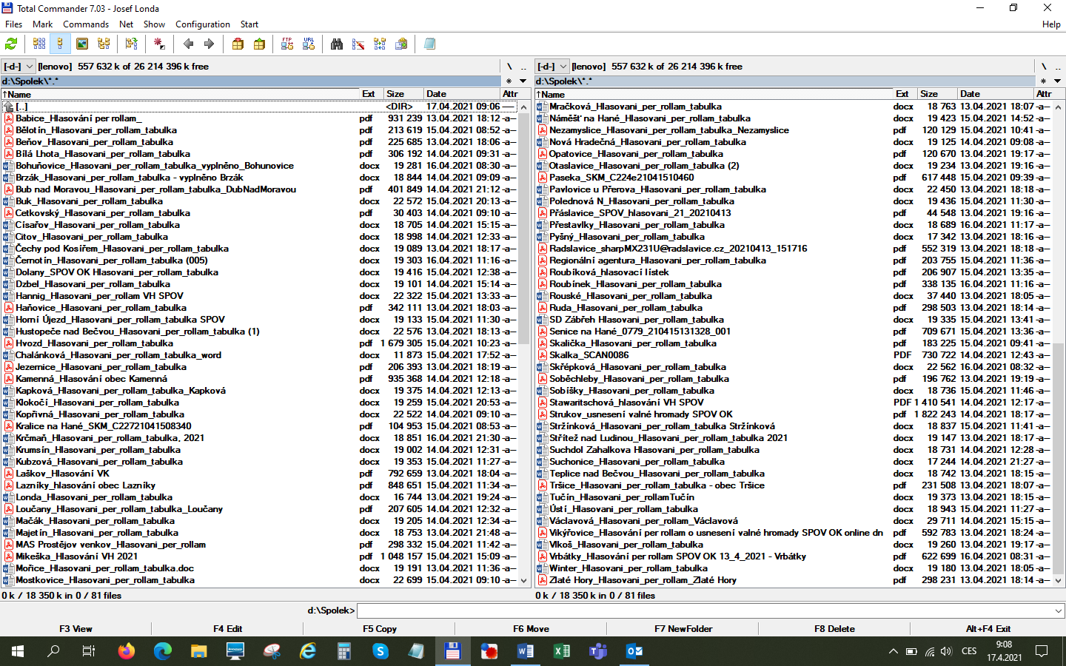This screenshot has height=666, width=1066.
Task: Expand the command line history dropdown
Action: click(x=1058, y=611)
